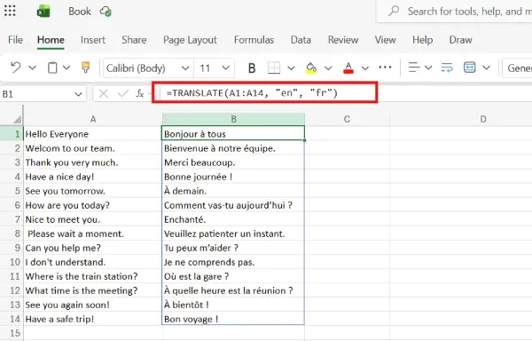Select the View tab

385,40
